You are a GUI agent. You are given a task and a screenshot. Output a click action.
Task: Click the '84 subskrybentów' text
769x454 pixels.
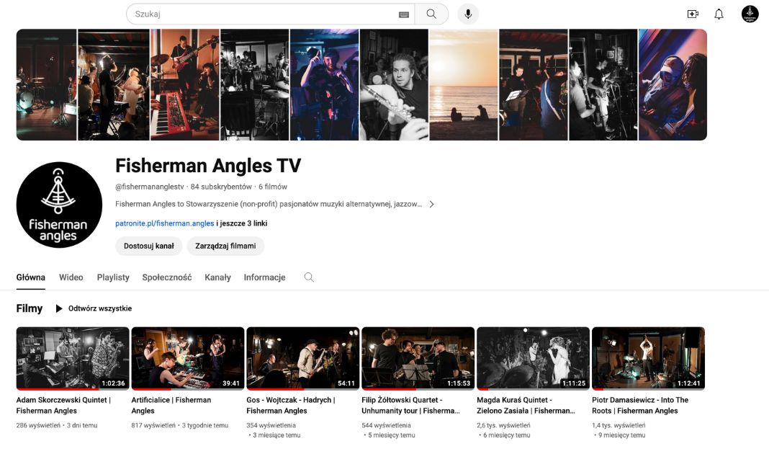[221, 187]
